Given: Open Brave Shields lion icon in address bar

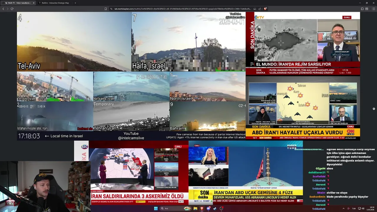Looking at the screenshot, I should (265, 9).
